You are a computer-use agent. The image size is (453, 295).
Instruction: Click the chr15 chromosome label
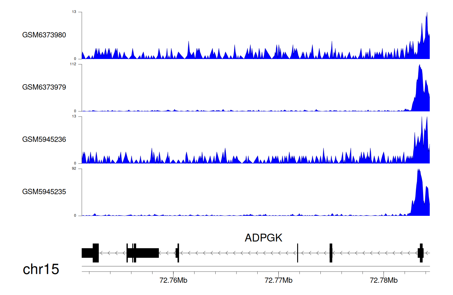pos(41,269)
